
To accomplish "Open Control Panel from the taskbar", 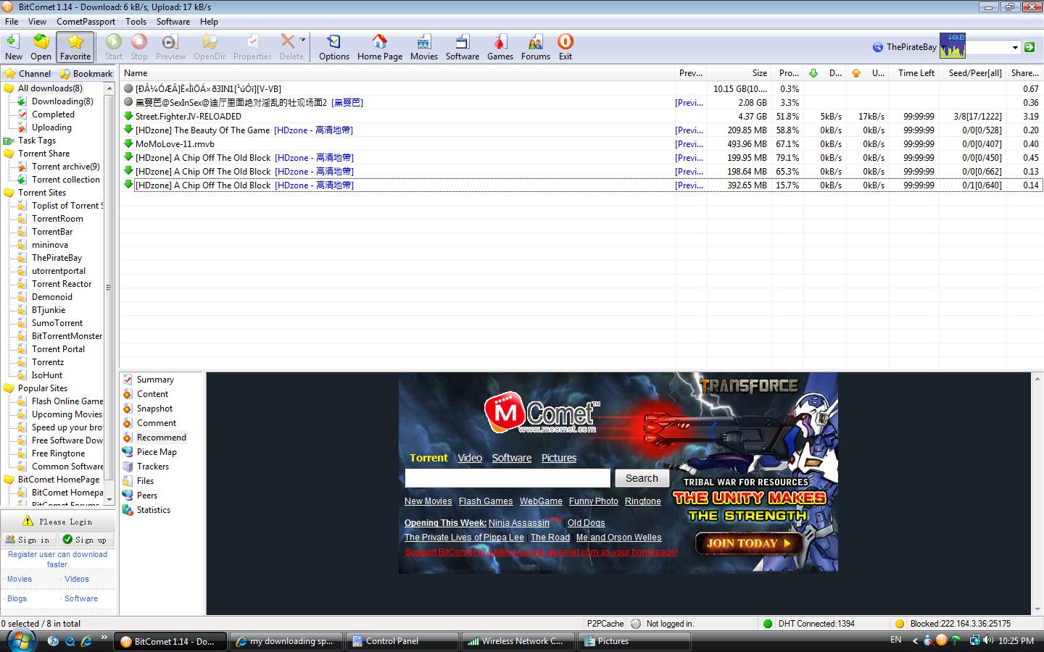I will pyautogui.click(x=402, y=641).
